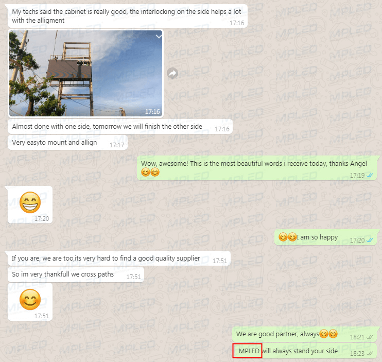382x362 pixels.
Task: Click read ticks on the 17:20 'so happy' message
Action: pos(370,240)
